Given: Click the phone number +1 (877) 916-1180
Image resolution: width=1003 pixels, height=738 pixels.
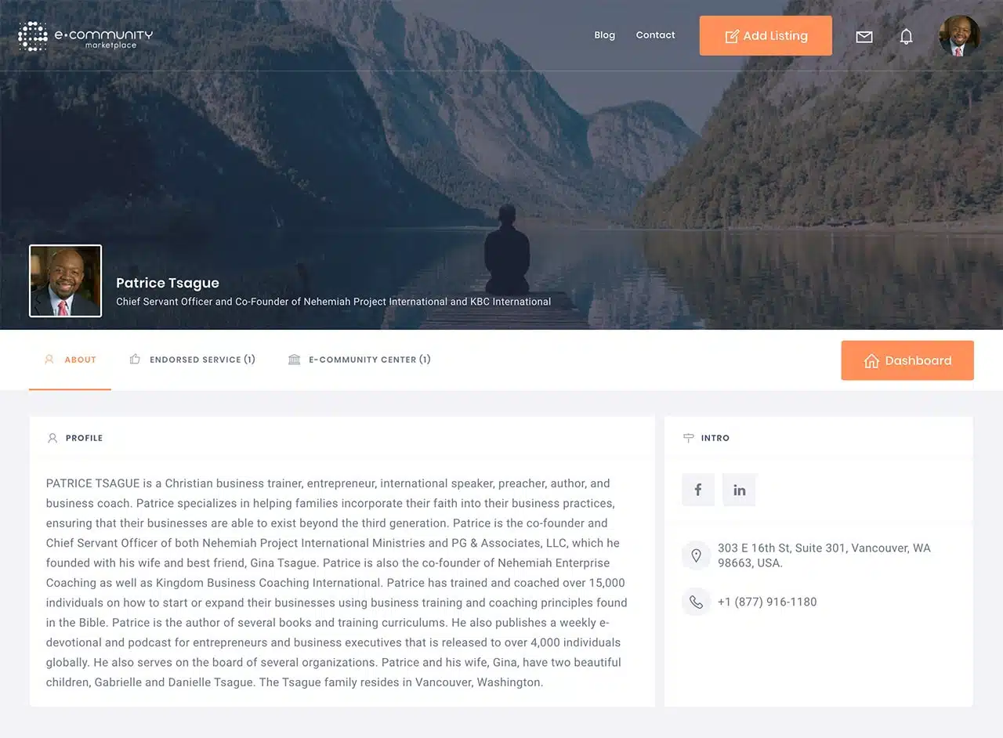Looking at the screenshot, I should (767, 602).
